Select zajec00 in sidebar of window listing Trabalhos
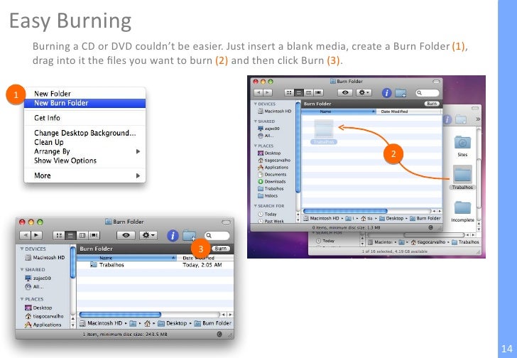This screenshot has width=517, height=358. [38, 278]
